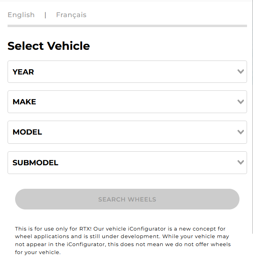Click the YEAR label text
Viewport: 253px width, 270px height.
(x=23, y=72)
